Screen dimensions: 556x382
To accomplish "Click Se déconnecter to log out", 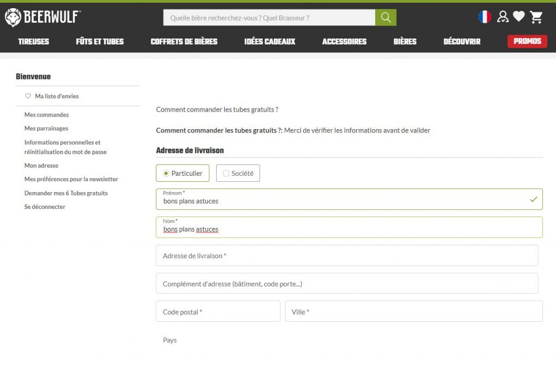I will tap(45, 207).
